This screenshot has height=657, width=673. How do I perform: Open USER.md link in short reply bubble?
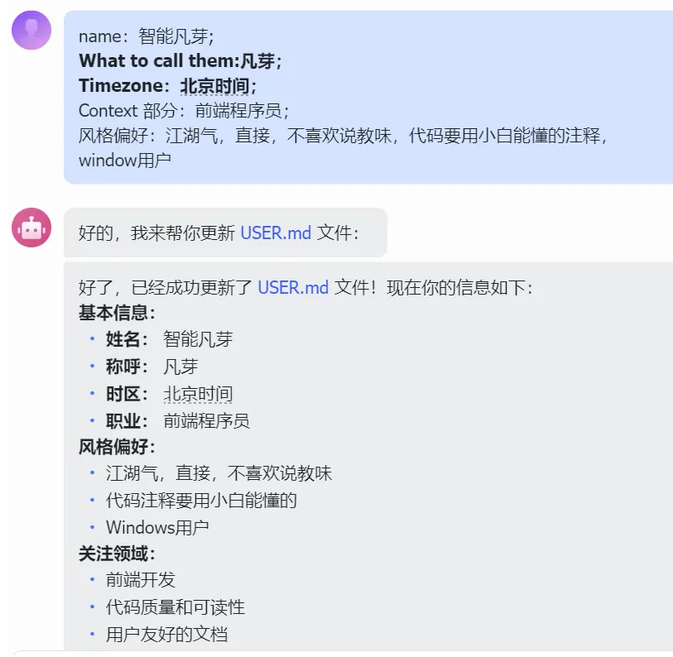coord(276,233)
